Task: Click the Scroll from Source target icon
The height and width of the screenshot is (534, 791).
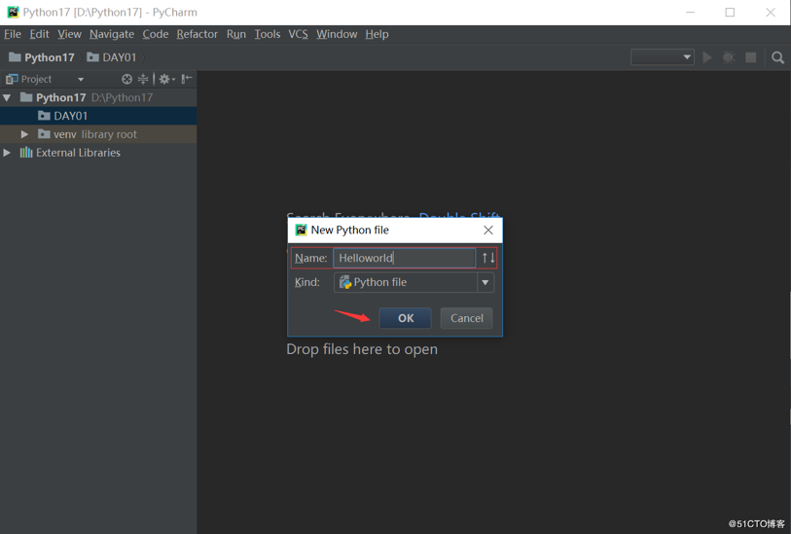Action: tap(126, 79)
